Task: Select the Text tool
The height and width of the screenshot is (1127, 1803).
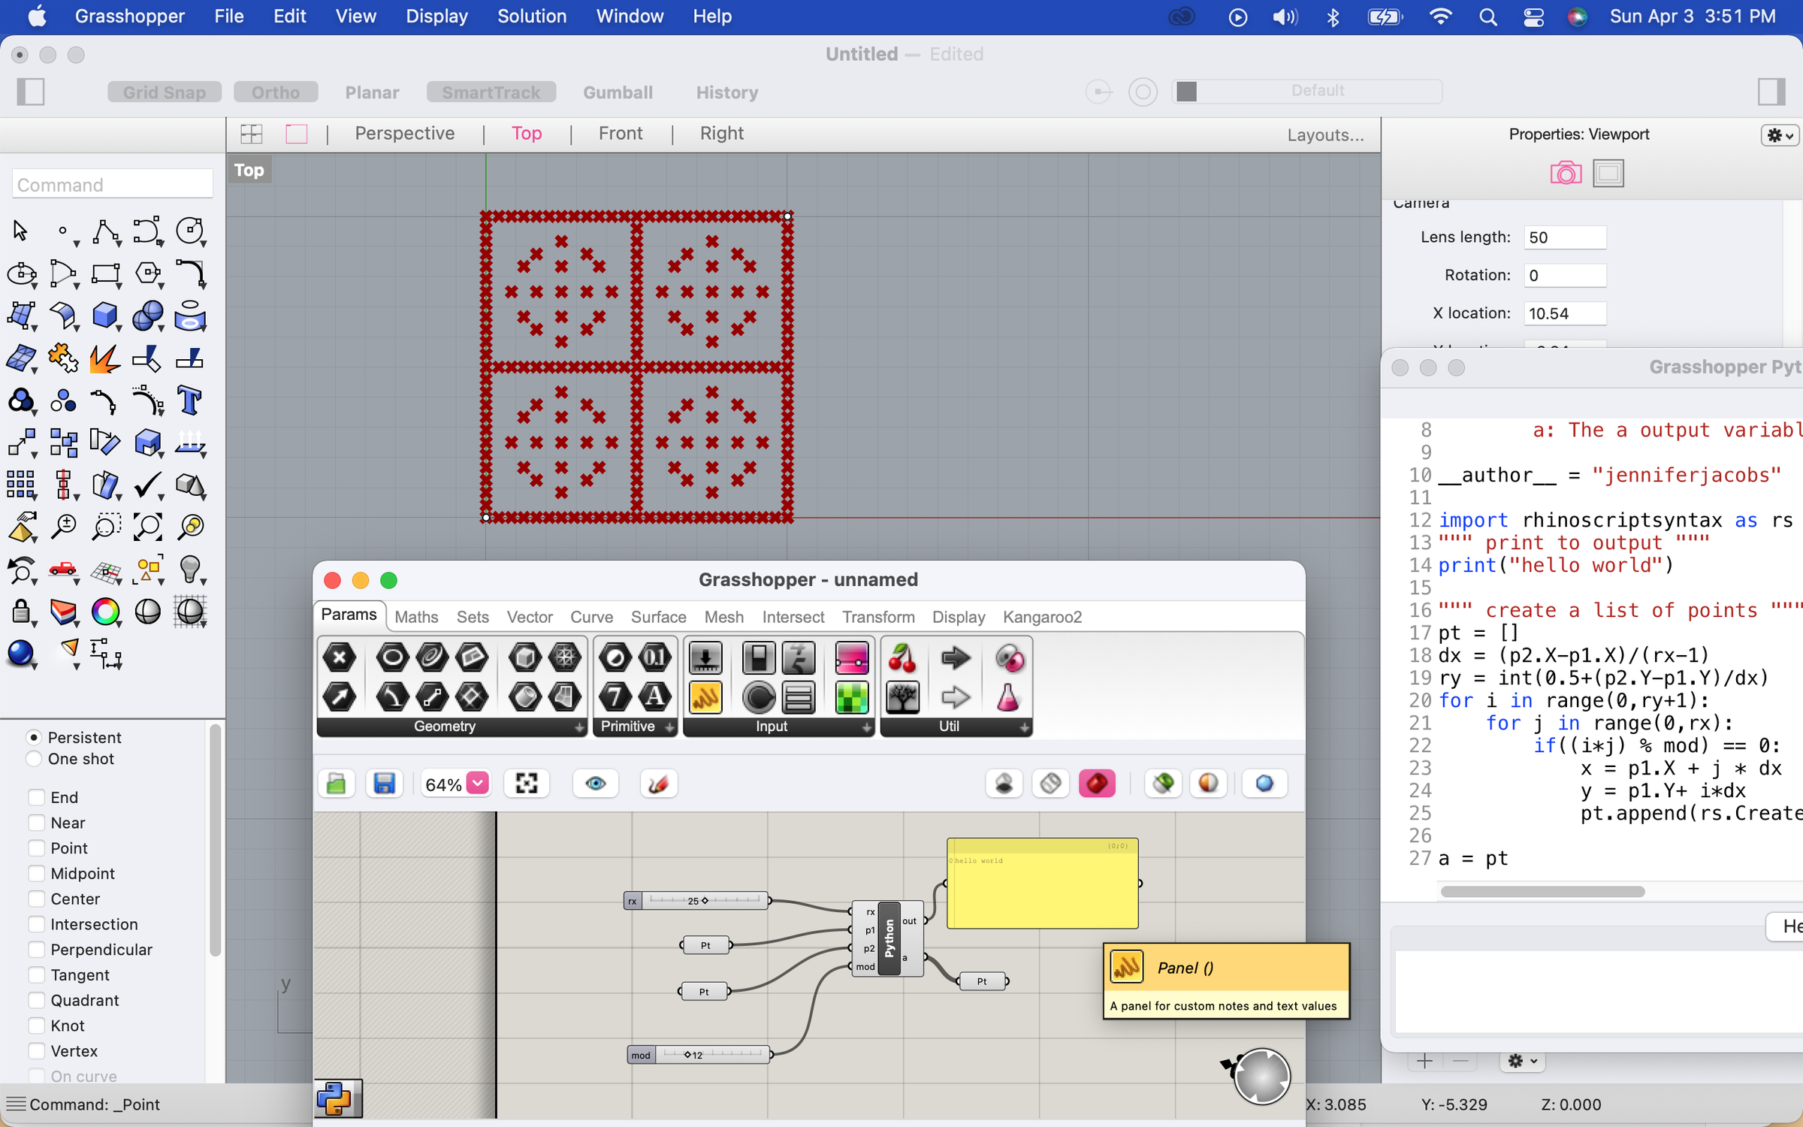Action: pos(190,400)
